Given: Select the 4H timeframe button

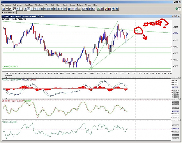Looking at the screenshot, I should click(x=52, y=9).
